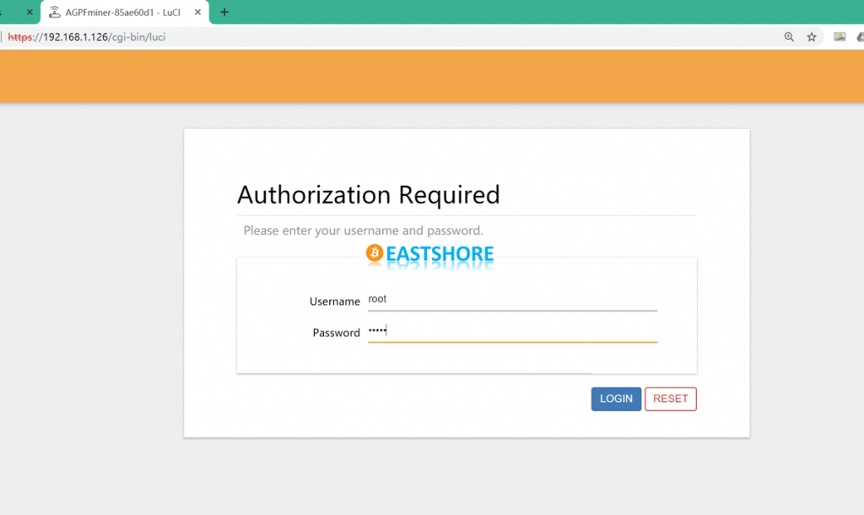Click the orange header banner

432,76
